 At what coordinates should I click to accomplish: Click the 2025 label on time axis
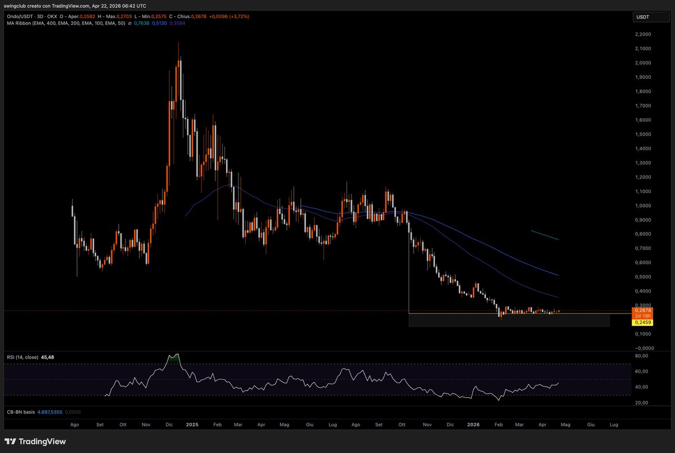coord(192,425)
